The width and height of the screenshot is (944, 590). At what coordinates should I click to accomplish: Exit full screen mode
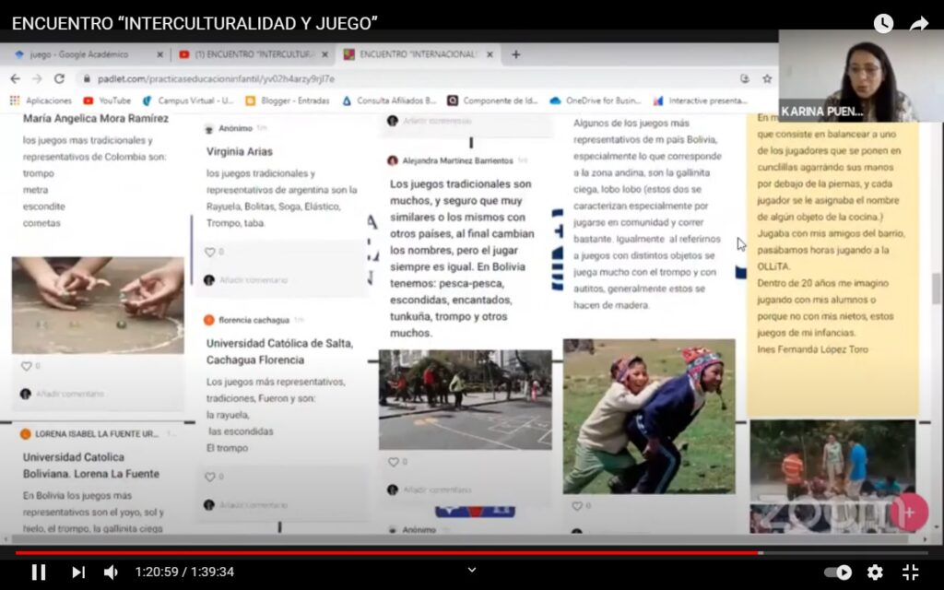coord(910,572)
